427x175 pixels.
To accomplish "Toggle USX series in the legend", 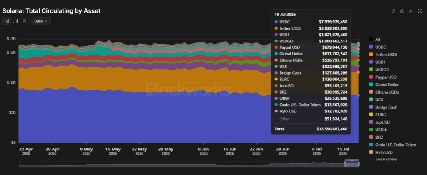I will [377, 100].
